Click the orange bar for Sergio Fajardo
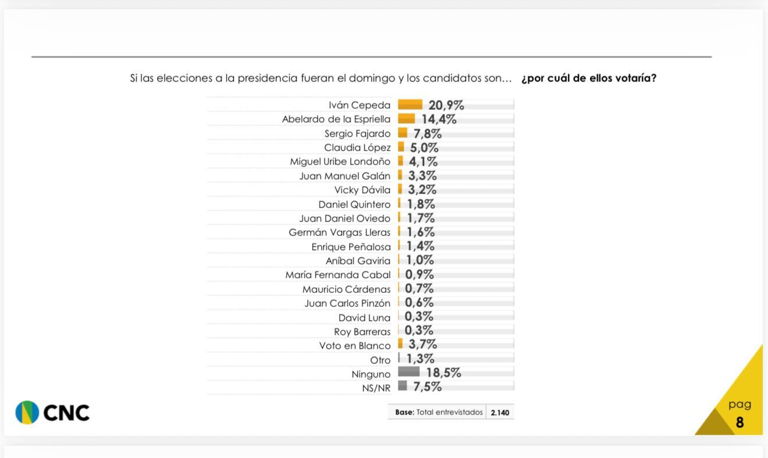Screen dimensions: 768x458 (403, 133)
